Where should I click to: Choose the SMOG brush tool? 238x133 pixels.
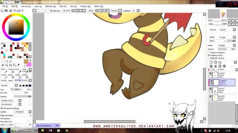pyautogui.click(x=25, y=81)
